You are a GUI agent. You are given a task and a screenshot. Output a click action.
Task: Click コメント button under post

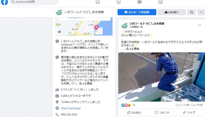(162, 112)
